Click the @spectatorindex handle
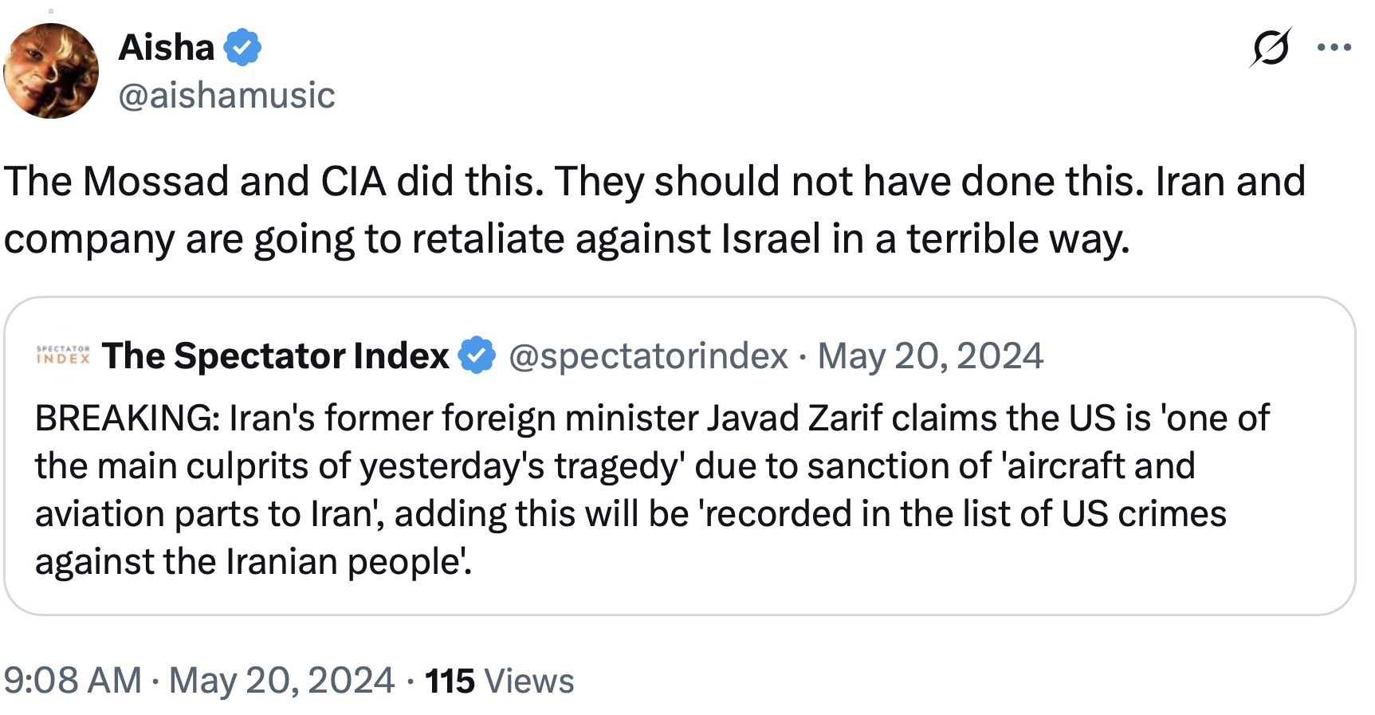This screenshot has height=715, width=1375. 648,356
